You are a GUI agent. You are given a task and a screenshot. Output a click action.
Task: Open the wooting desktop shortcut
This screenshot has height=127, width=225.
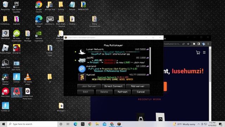pos(50,20)
